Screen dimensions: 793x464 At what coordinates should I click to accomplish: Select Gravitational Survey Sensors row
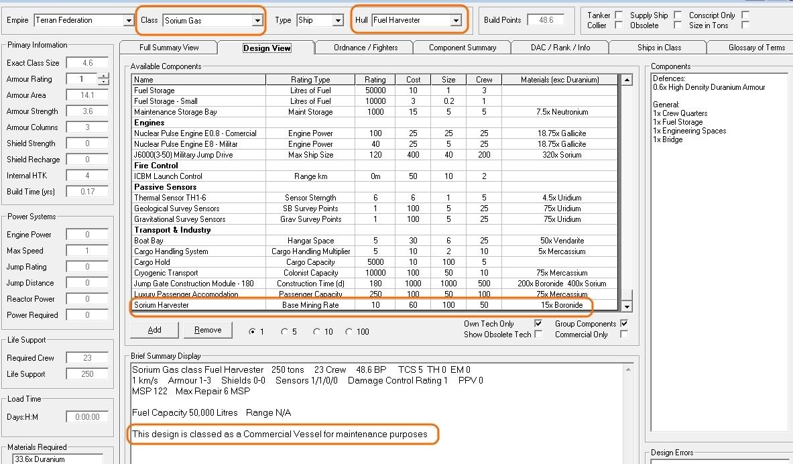374,219
